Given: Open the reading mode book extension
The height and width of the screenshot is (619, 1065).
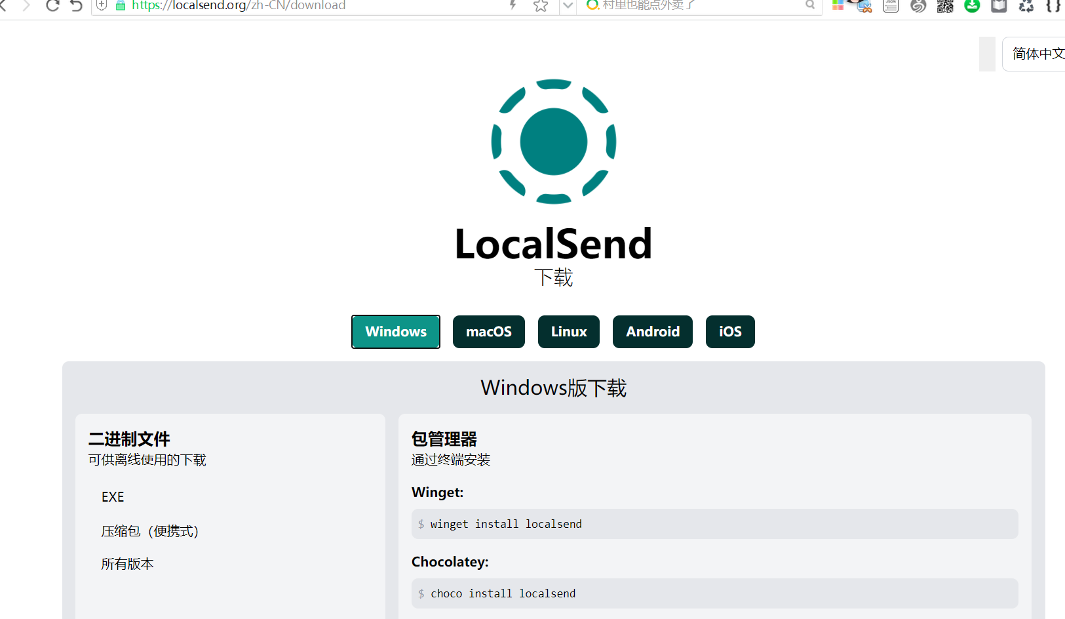Looking at the screenshot, I should (x=998, y=7).
